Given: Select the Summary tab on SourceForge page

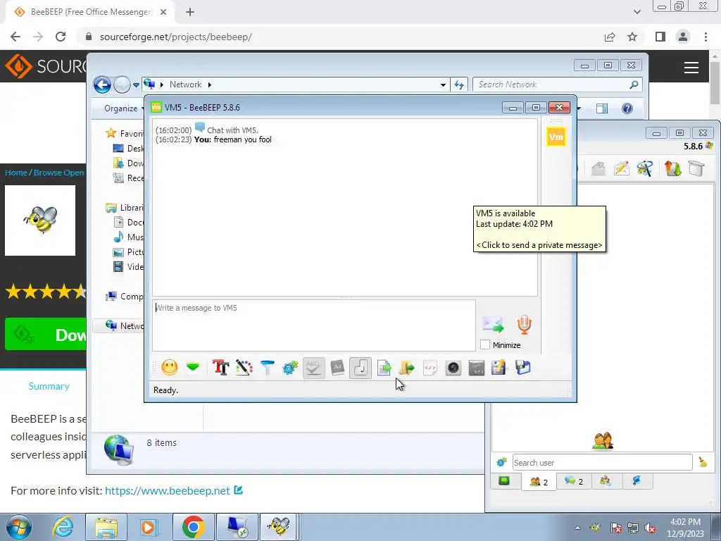Looking at the screenshot, I should click(x=49, y=386).
